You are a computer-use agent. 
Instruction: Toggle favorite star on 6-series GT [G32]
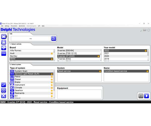pos(98,56)
